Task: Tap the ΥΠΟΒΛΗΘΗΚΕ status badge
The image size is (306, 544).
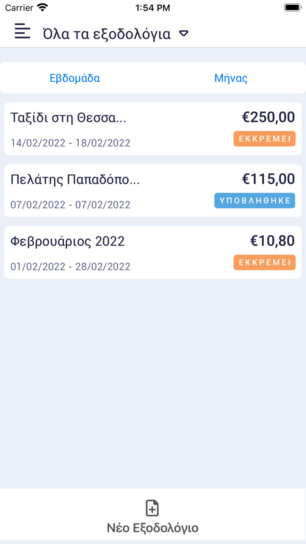Action: [255, 201]
